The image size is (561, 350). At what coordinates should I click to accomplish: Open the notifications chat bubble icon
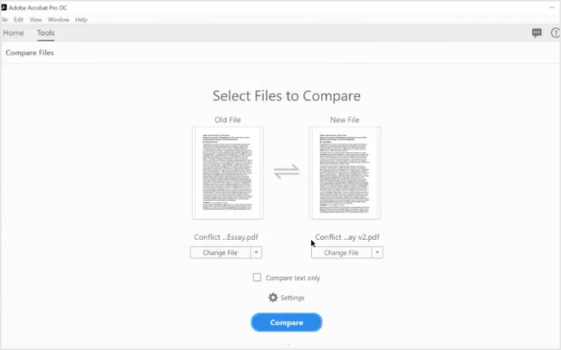point(536,33)
